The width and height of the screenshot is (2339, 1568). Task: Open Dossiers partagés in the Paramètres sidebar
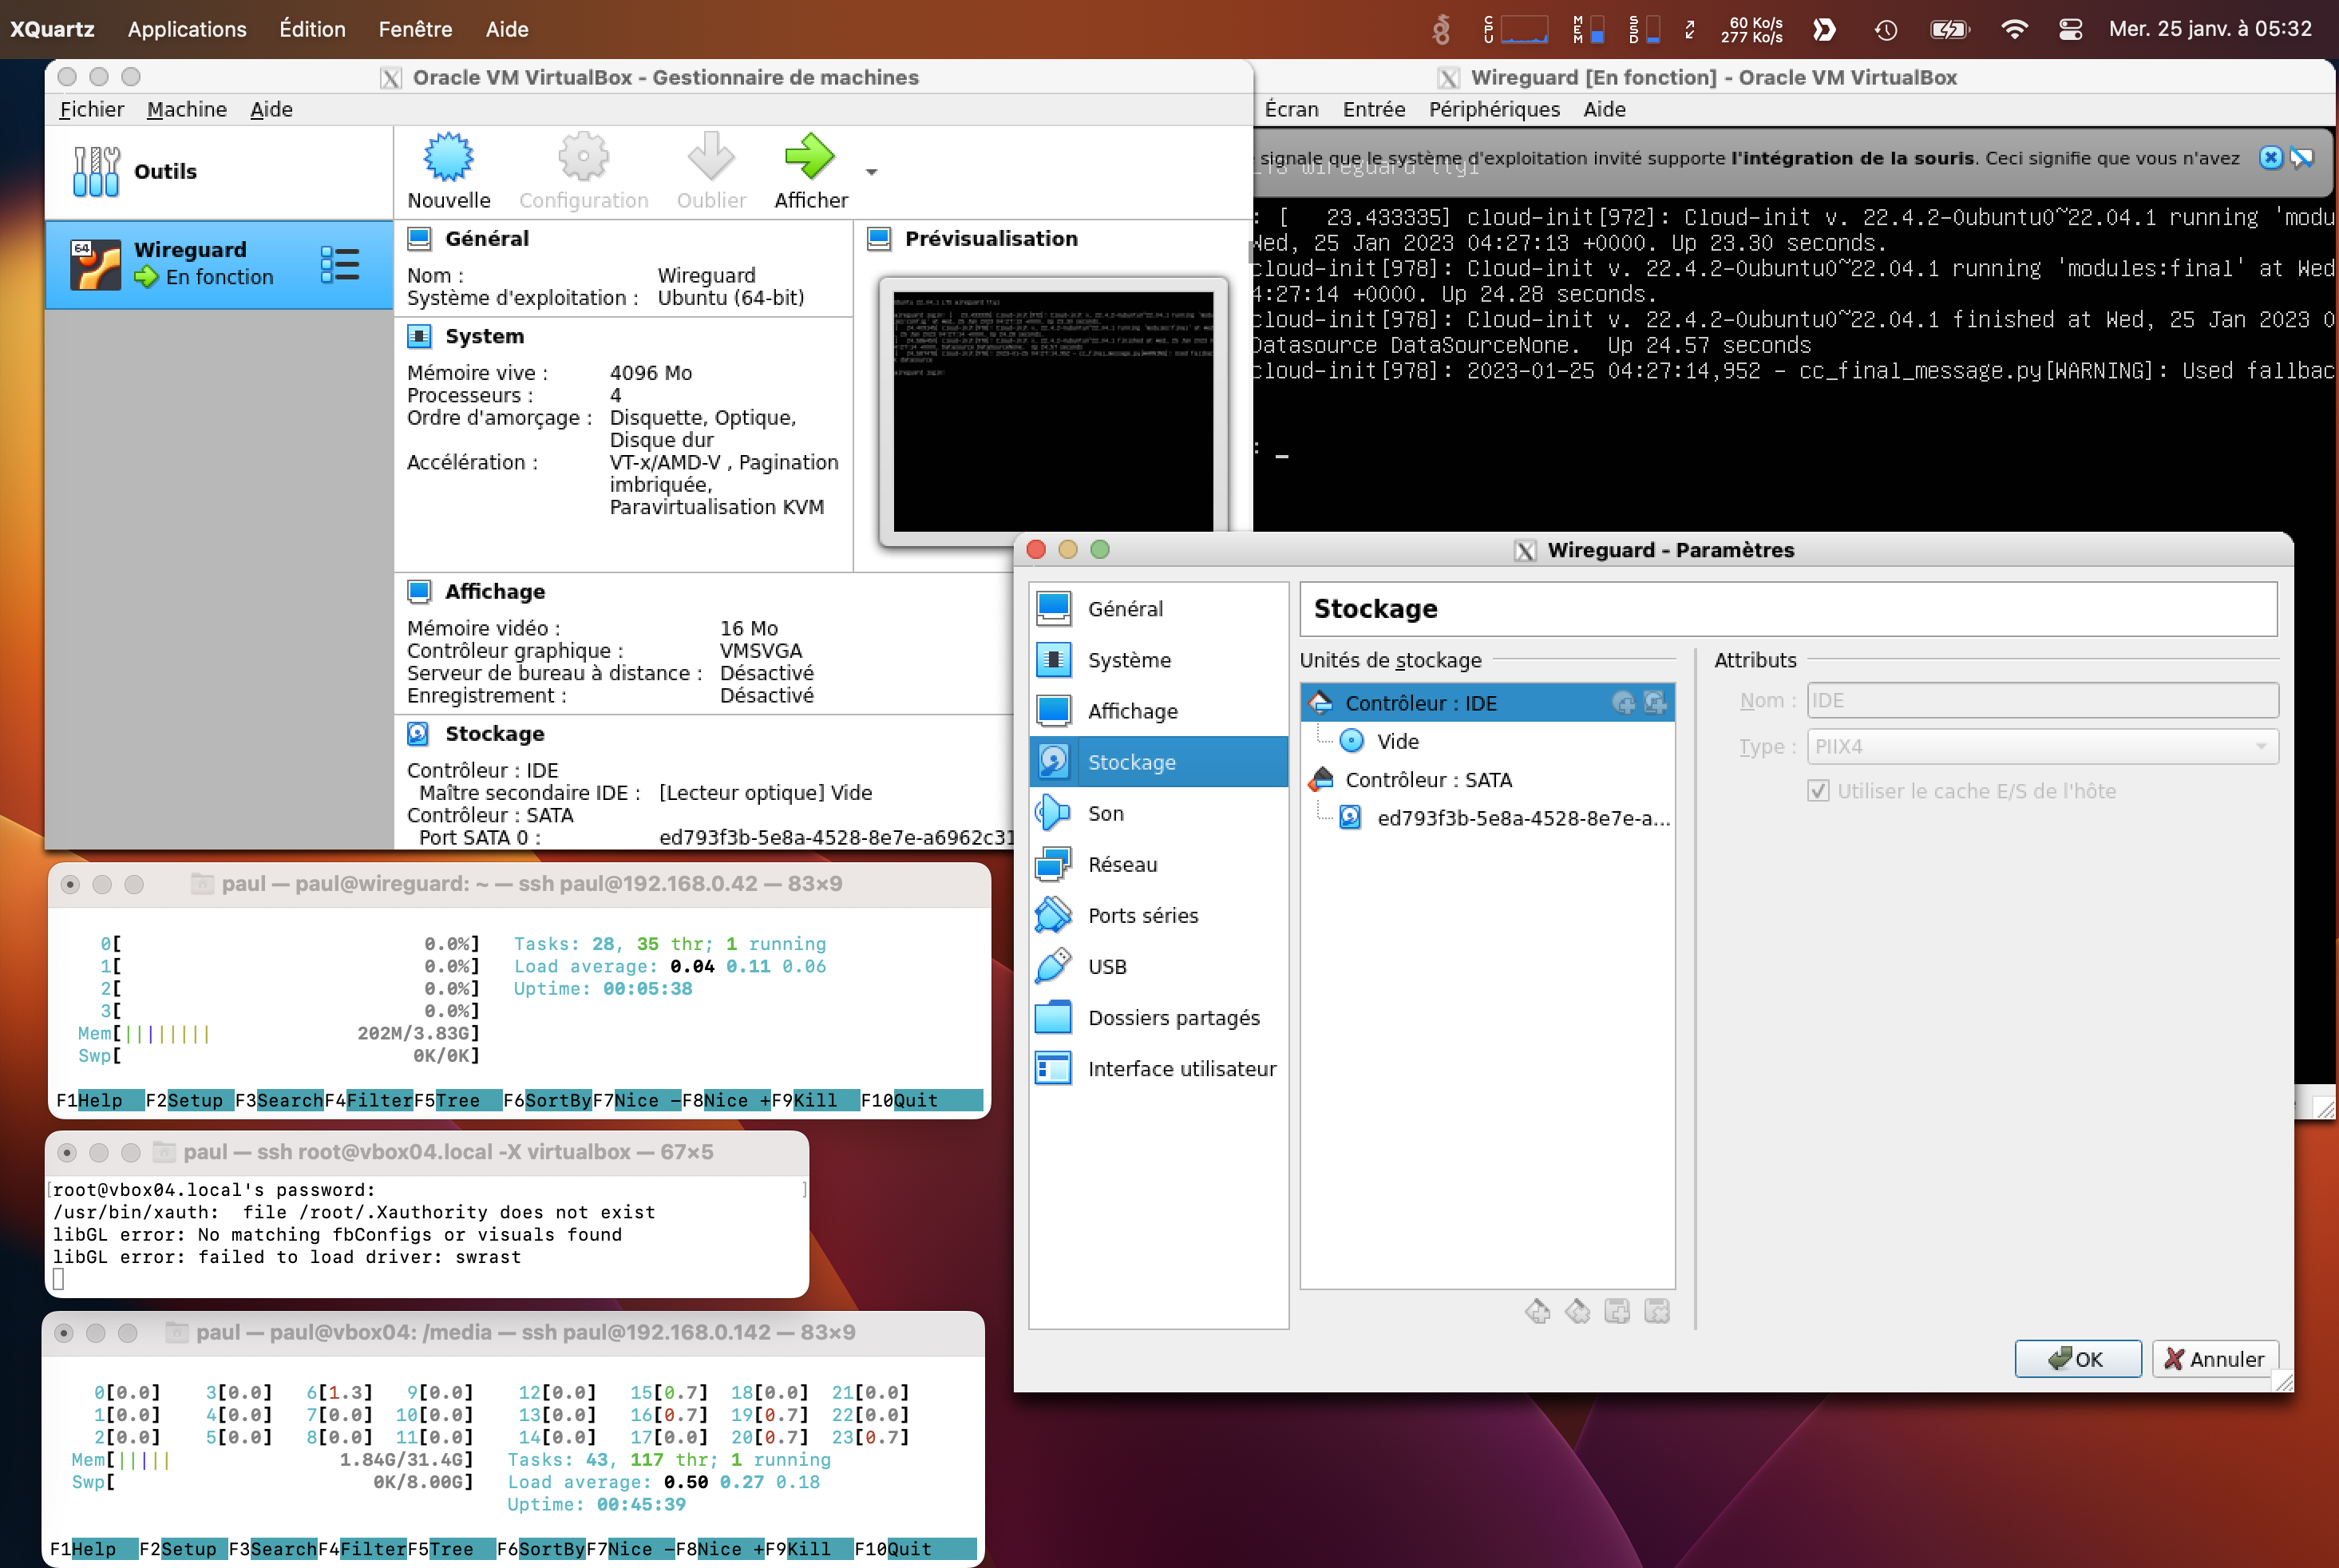click(x=1158, y=1018)
